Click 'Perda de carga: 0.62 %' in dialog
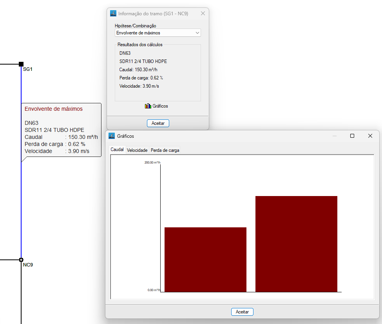Screen dimensions: 382x324 (141, 78)
